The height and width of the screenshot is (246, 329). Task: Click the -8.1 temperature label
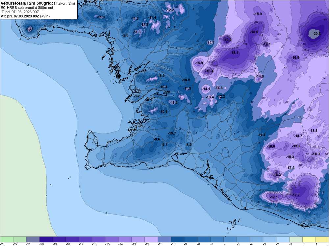149,100
